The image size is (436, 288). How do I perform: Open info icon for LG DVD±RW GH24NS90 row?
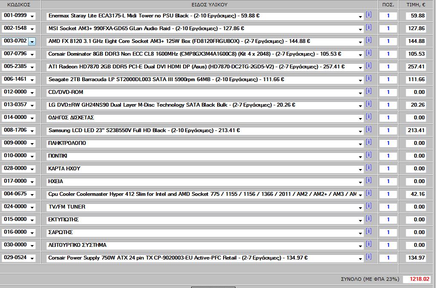(368, 104)
